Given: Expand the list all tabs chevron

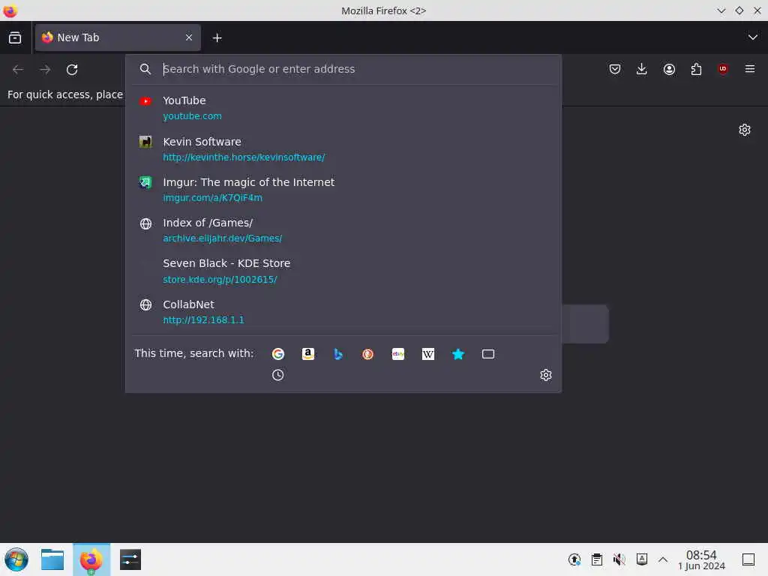Looking at the screenshot, I should (x=752, y=37).
